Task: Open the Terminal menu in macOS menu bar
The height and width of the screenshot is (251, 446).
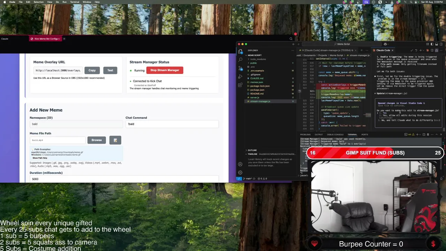Action: 75,2
